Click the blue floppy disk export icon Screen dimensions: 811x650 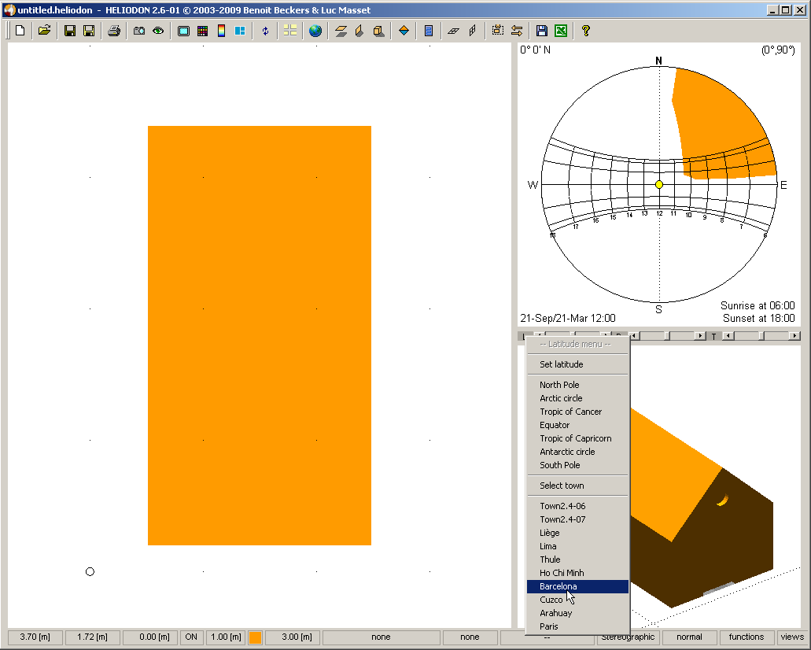(541, 31)
